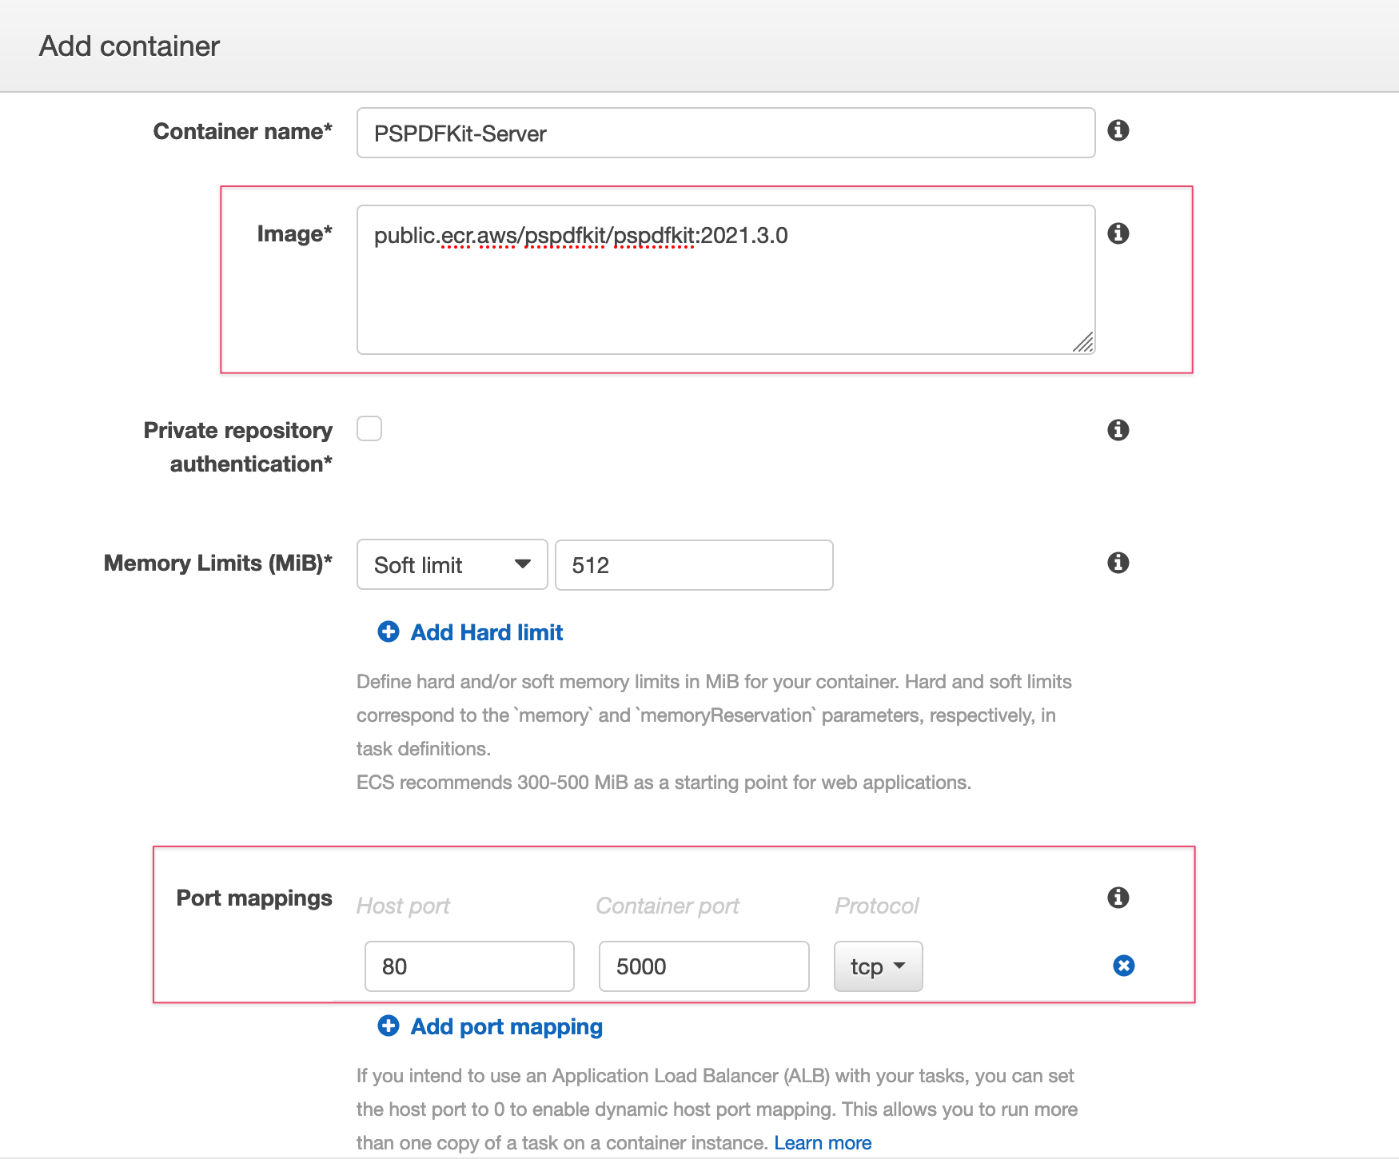The image size is (1399, 1159).
Task: Remove the port mapping row
Action: click(x=1123, y=966)
